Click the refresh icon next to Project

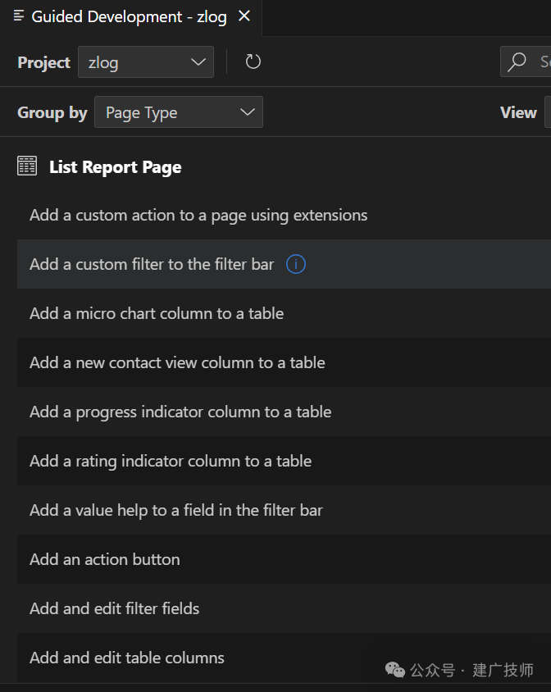click(253, 61)
